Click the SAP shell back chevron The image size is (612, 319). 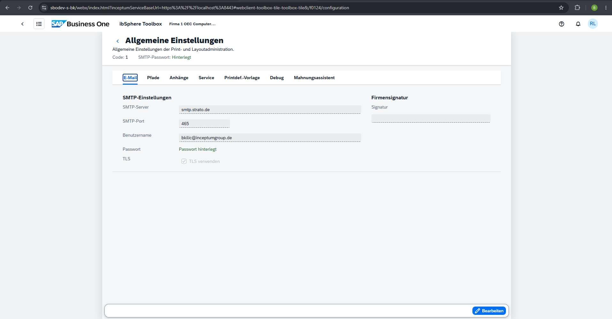pos(22,24)
